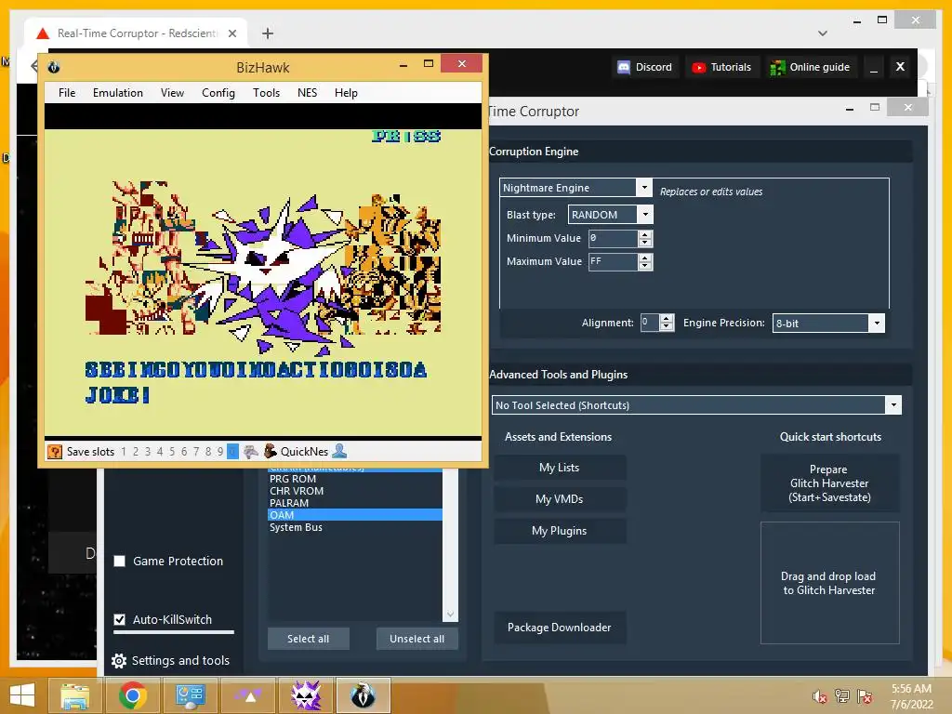The width and height of the screenshot is (952, 714).
Task: Select PRG ROM memory domain
Action: coord(354,479)
